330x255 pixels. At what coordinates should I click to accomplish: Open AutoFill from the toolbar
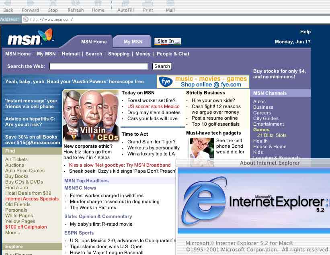pyautogui.click(x=125, y=6)
